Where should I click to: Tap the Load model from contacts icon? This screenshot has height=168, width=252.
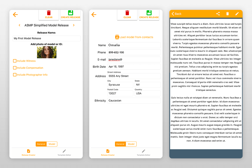[x=117, y=37]
